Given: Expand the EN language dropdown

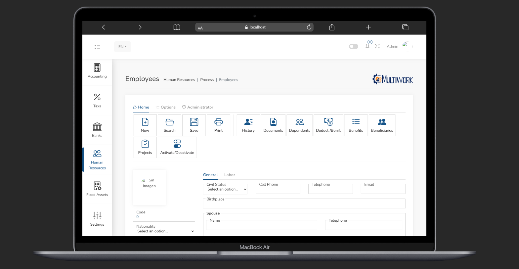Looking at the screenshot, I should tap(122, 47).
